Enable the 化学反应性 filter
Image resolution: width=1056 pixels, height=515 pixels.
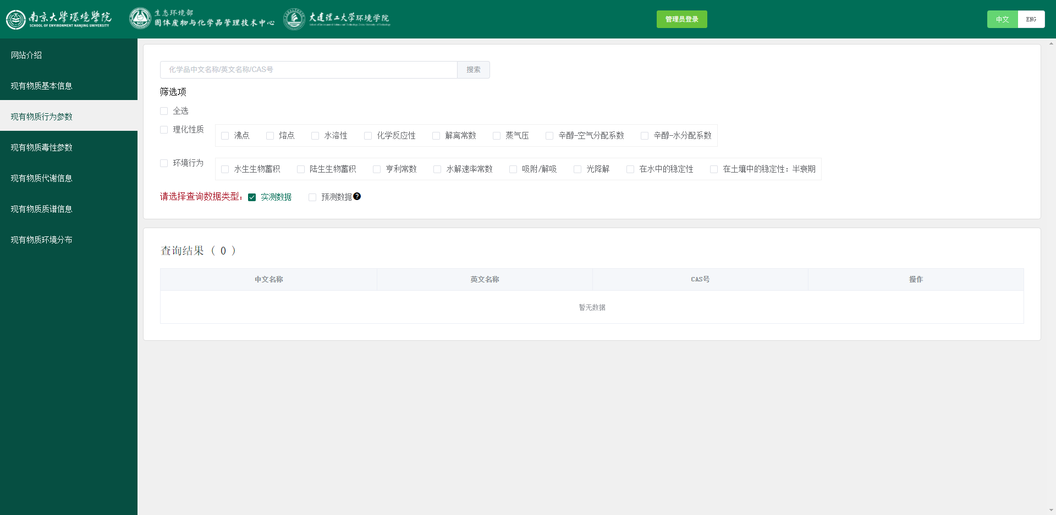click(368, 136)
